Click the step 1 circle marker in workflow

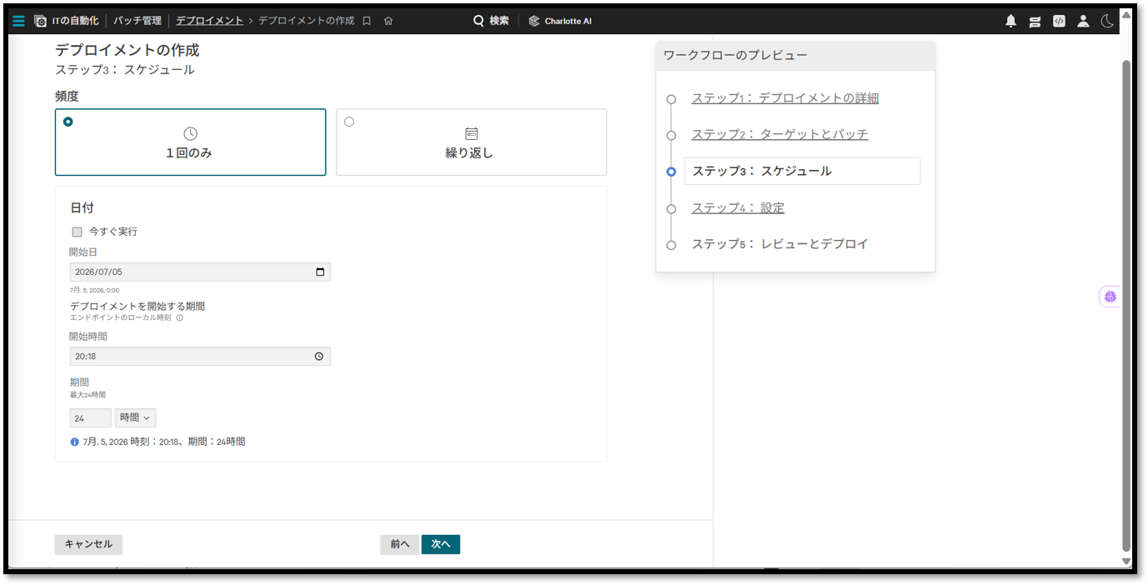[671, 99]
